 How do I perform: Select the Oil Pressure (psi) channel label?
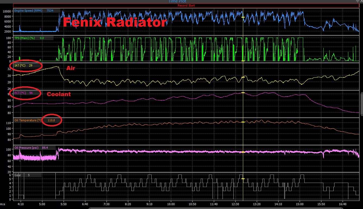coord(27,148)
